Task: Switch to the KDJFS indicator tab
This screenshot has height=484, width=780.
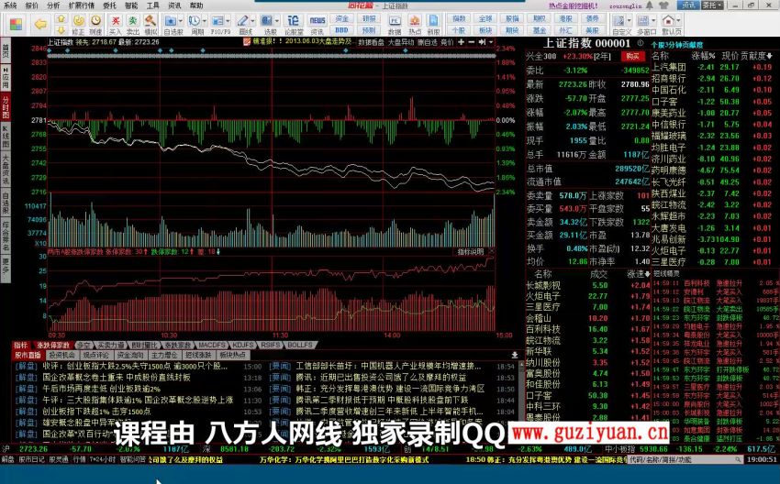Action: point(243,345)
